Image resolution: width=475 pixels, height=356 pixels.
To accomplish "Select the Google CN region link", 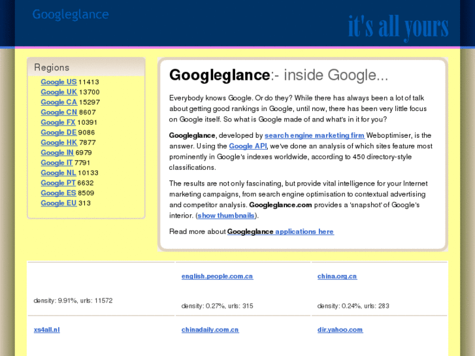I will [59, 112].
